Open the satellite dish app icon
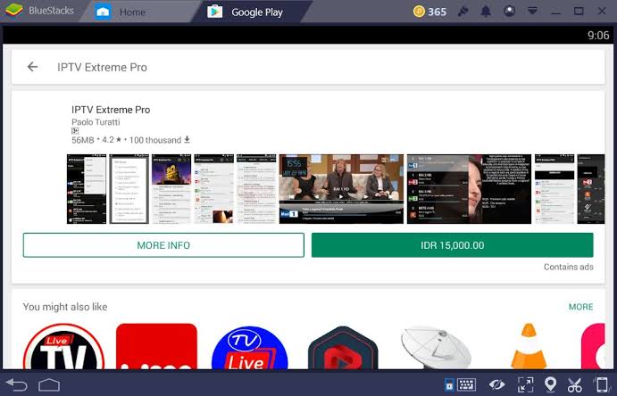Image resolution: width=617 pixels, height=396 pixels. (x=436, y=347)
